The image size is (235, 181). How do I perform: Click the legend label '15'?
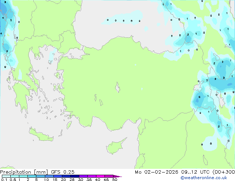[55, 180]
